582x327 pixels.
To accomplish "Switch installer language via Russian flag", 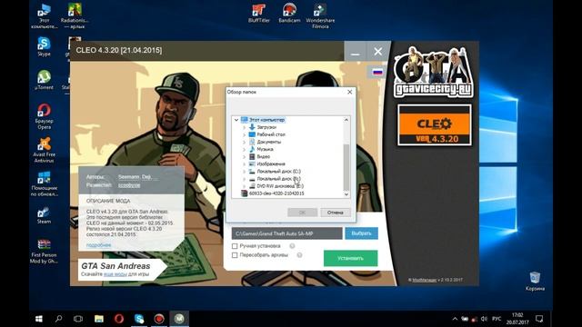I will tap(377, 72).
